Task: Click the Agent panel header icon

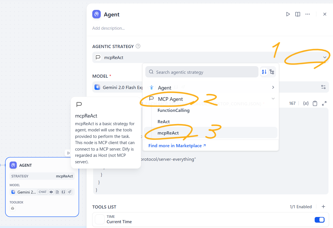Action: tap(97, 14)
